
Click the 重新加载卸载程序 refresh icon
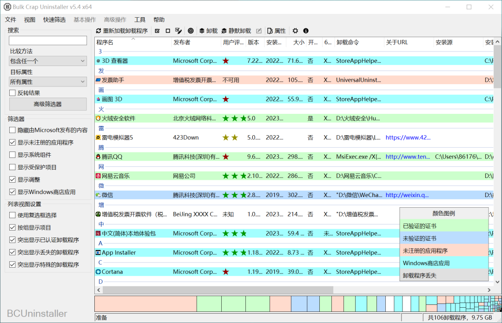(98, 31)
